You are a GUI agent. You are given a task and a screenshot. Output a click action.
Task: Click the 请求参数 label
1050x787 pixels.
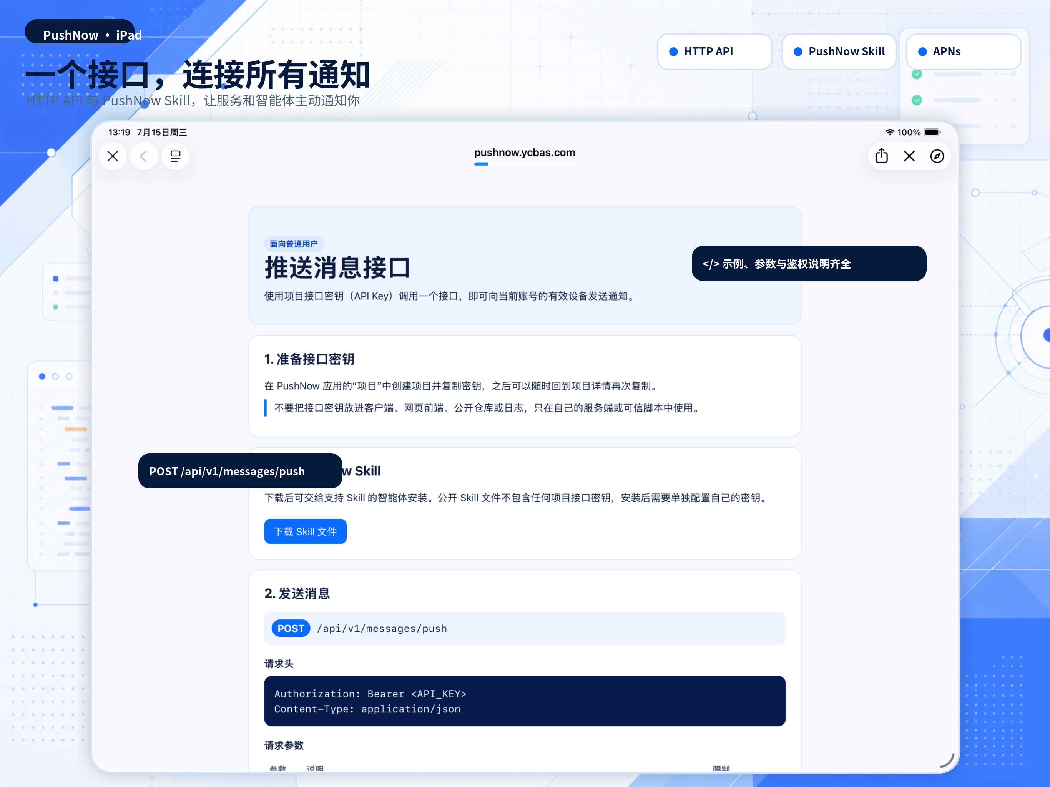pyautogui.click(x=284, y=745)
